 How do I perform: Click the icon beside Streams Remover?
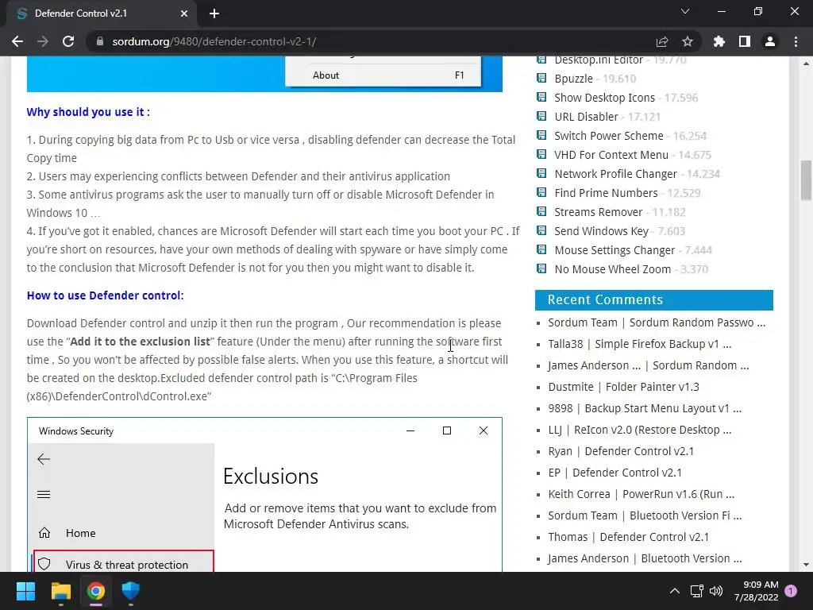(x=541, y=211)
